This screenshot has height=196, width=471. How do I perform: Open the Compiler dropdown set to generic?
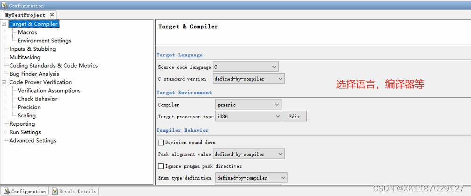click(248, 105)
